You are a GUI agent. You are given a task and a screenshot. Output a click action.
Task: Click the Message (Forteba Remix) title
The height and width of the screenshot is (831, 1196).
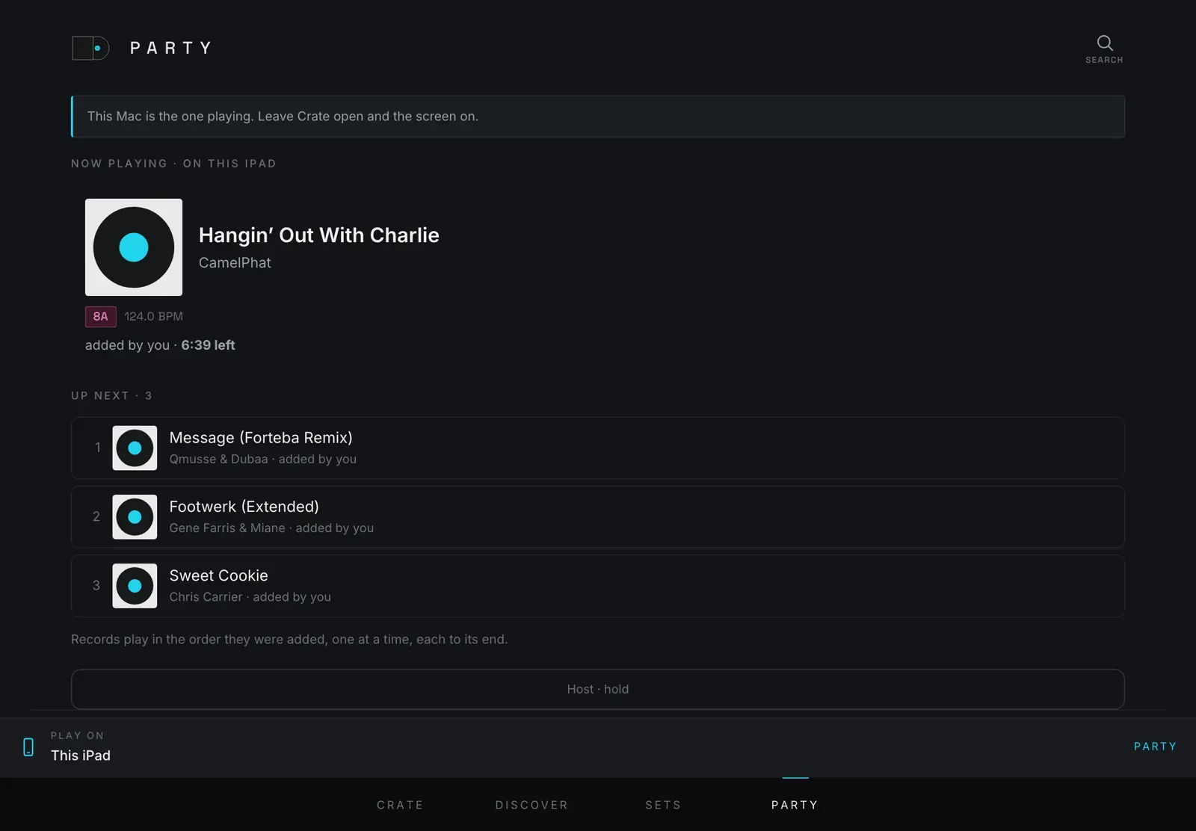click(261, 438)
